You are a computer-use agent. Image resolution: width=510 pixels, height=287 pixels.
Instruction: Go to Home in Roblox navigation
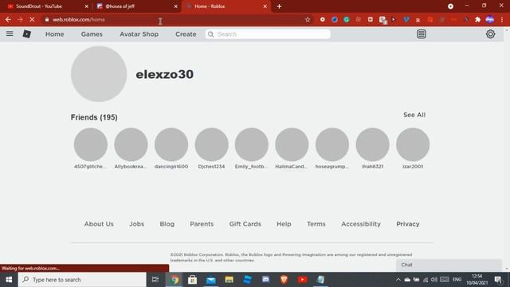pyautogui.click(x=55, y=34)
